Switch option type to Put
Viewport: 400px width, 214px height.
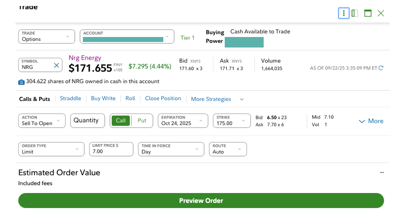pyautogui.click(x=142, y=120)
